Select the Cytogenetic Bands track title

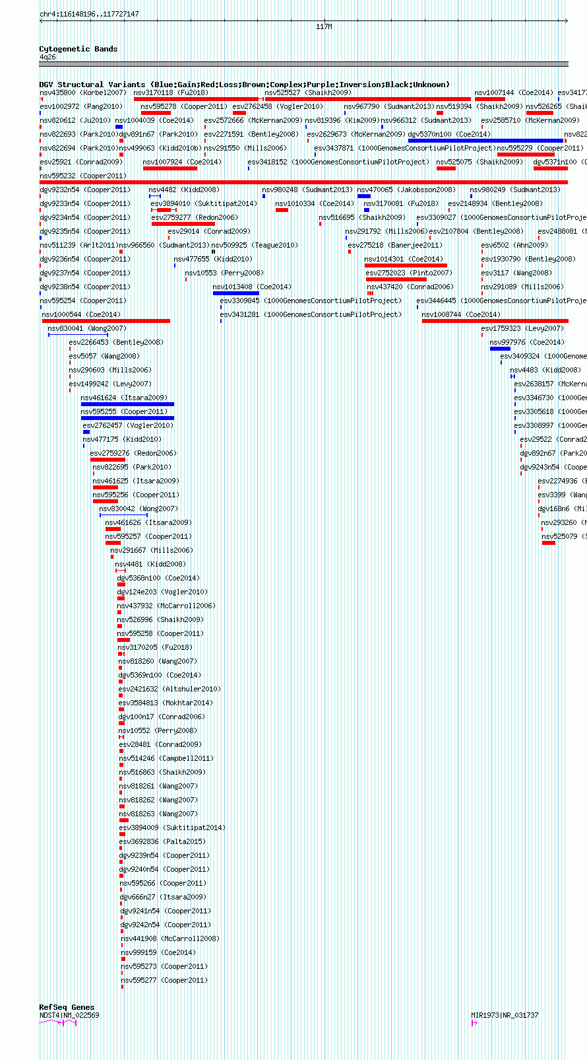click(78, 49)
